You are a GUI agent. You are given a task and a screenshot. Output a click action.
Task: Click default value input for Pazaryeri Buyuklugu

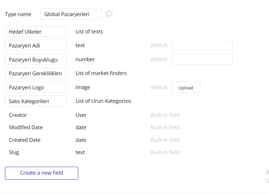coord(202,59)
